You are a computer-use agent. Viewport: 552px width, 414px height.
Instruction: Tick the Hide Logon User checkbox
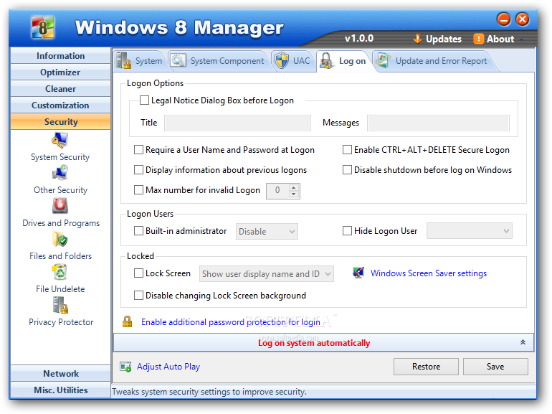pos(347,231)
